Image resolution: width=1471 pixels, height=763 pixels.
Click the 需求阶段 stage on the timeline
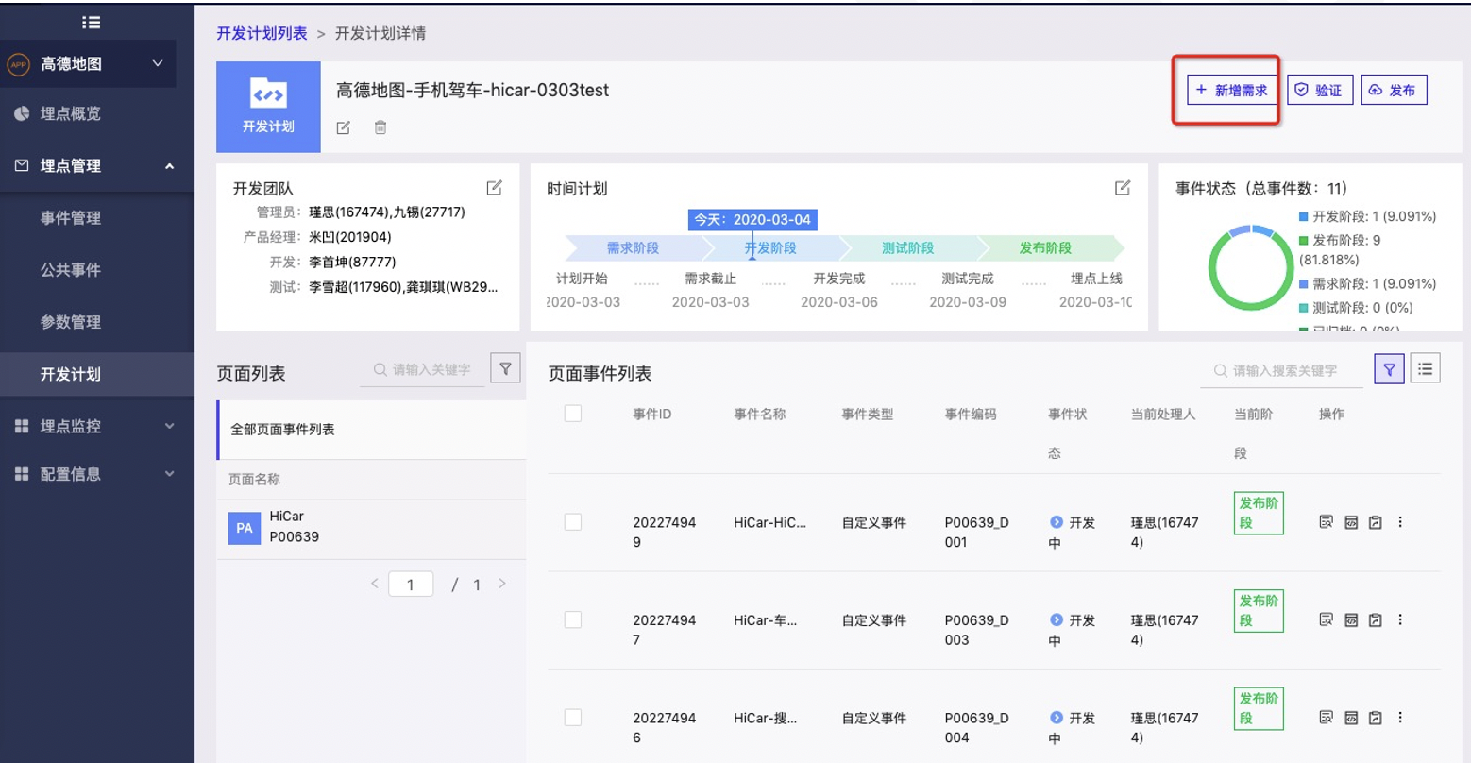click(x=633, y=247)
